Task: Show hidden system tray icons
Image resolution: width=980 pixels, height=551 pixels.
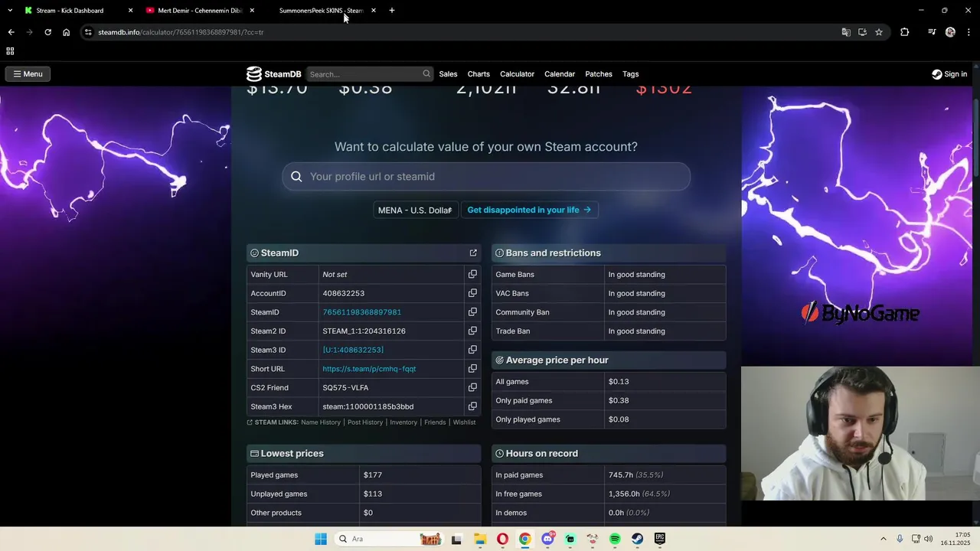Action: (x=883, y=539)
